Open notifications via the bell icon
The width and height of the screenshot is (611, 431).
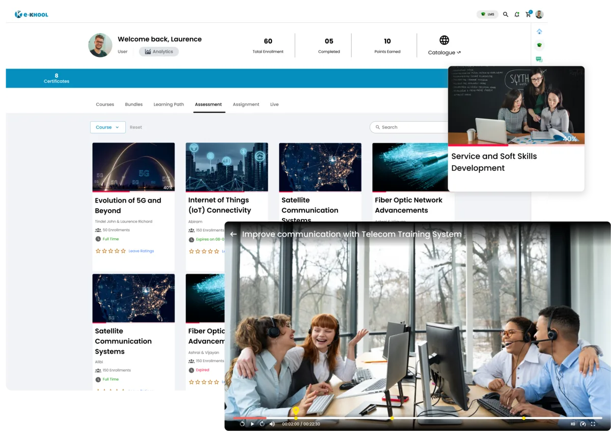point(517,15)
